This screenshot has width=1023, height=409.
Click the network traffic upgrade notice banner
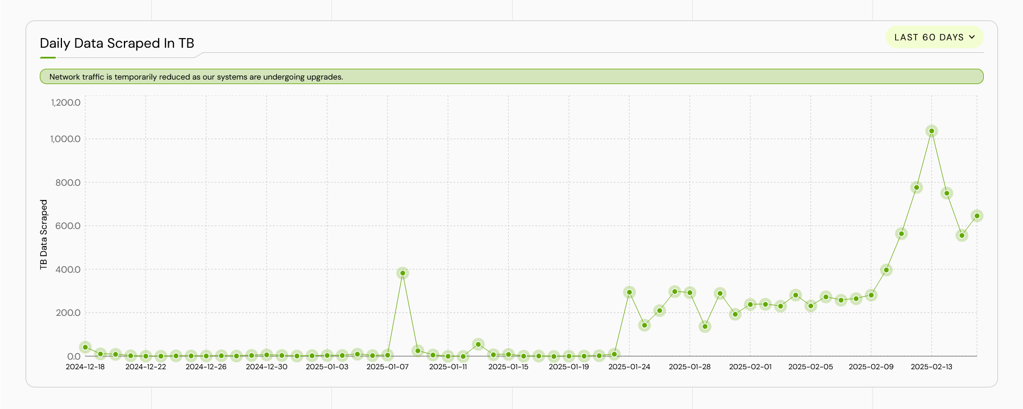pyautogui.click(x=511, y=77)
